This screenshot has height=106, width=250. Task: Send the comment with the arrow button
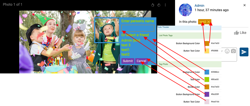(x=244, y=52)
